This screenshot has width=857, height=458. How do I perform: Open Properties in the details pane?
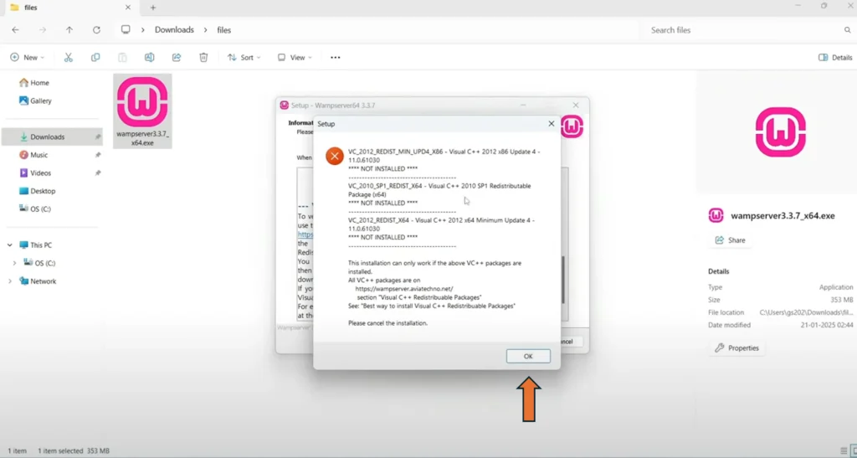click(736, 347)
